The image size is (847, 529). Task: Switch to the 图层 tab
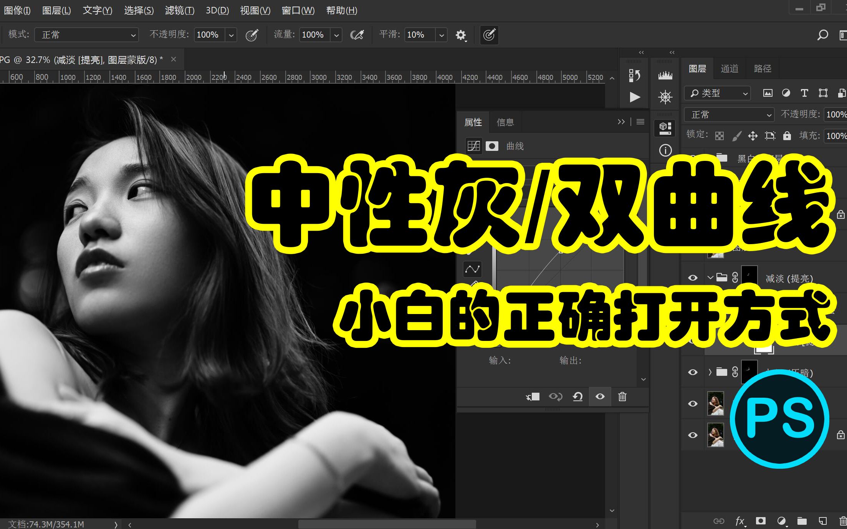[x=697, y=69]
